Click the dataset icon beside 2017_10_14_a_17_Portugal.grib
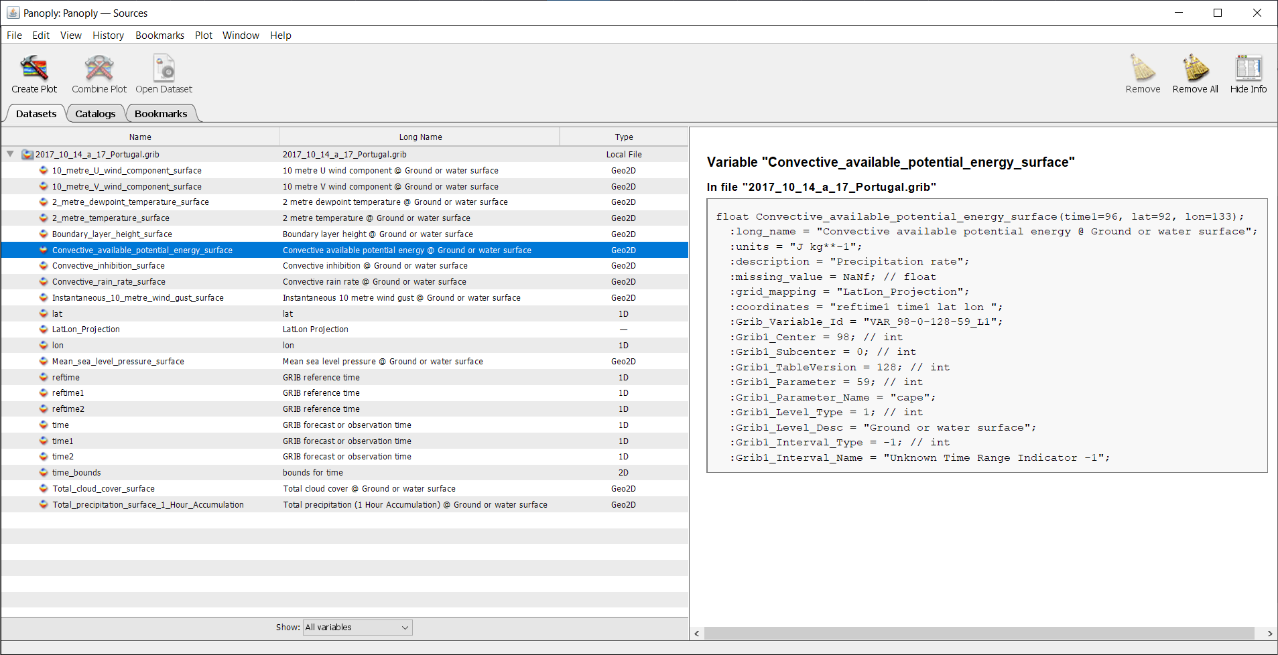Viewport: 1278px width, 655px height. (27, 154)
